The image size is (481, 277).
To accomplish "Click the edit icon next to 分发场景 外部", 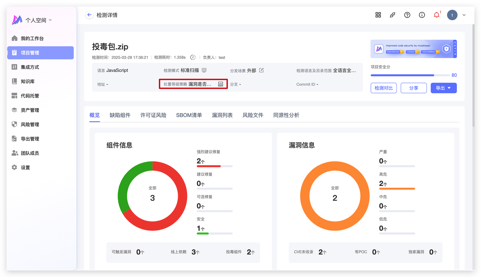I will pyautogui.click(x=262, y=70).
